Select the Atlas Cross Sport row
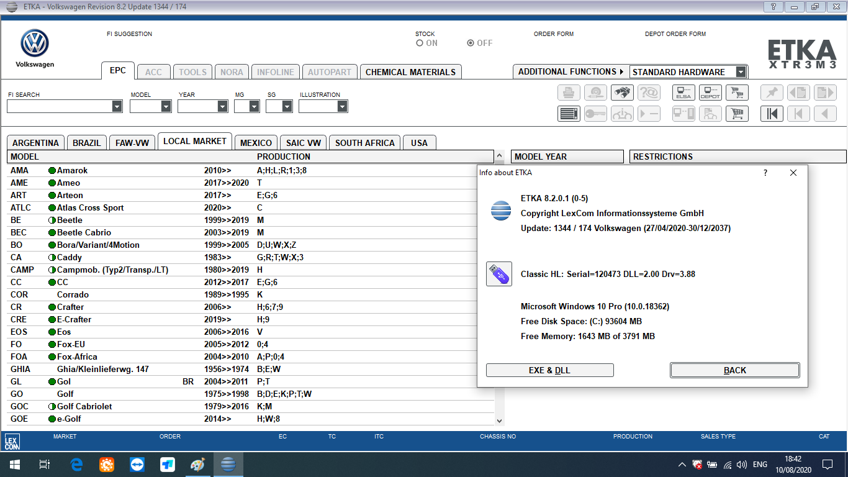The width and height of the screenshot is (848, 477). (251, 207)
